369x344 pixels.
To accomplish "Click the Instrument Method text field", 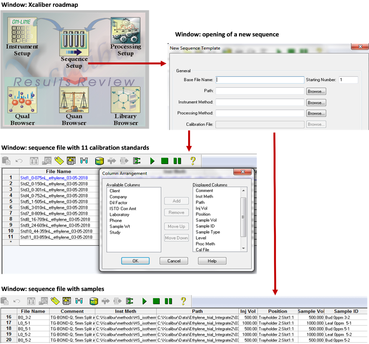I will pyautogui.click(x=260, y=102).
